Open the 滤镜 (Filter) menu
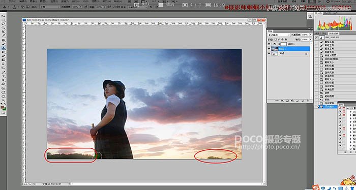The height and width of the screenshot is (190, 356). (65, 2)
